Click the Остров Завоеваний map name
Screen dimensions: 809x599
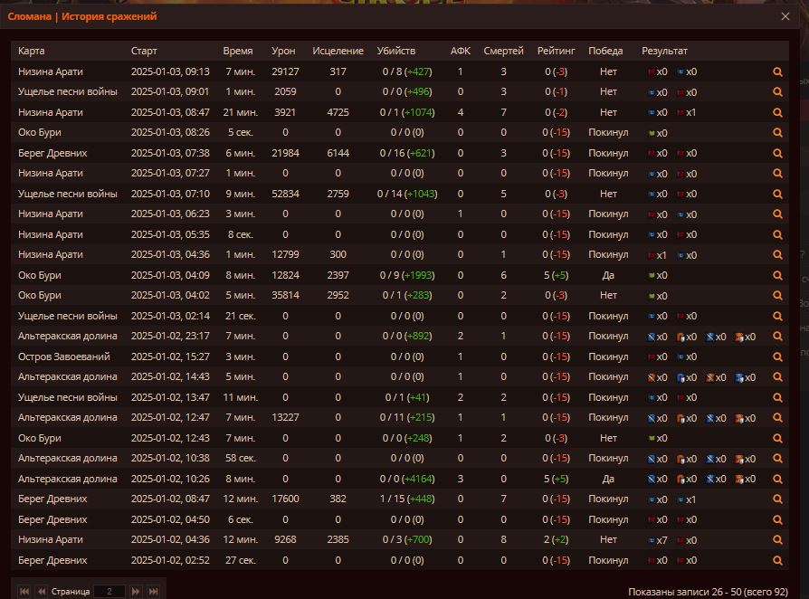coord(64,357)
